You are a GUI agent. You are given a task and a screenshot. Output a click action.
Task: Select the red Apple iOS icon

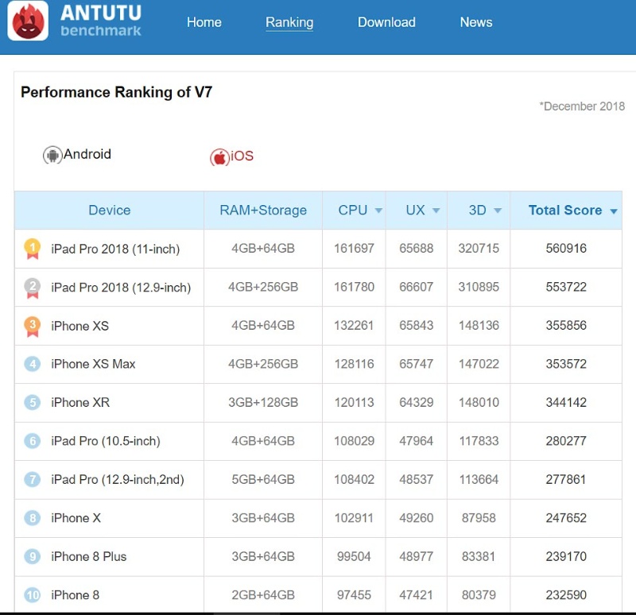[219, 157]
